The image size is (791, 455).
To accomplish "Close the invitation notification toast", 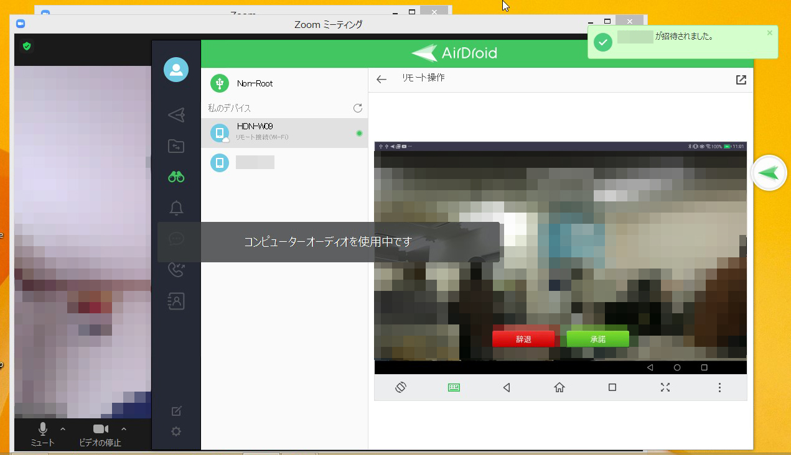I will (x=770, y=33).
